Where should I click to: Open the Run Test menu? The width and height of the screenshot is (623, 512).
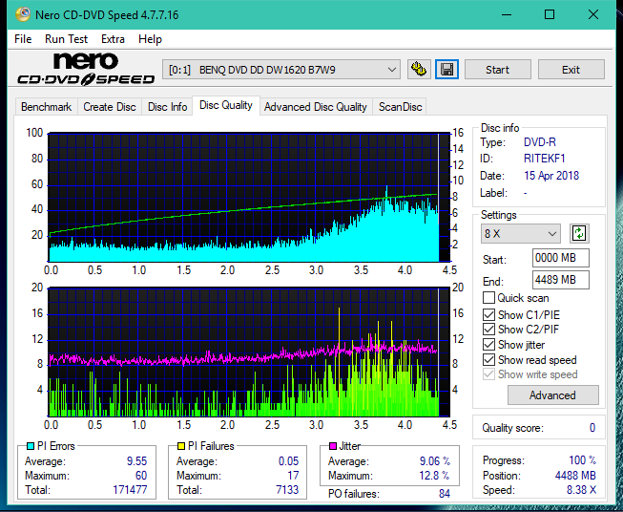66,39
